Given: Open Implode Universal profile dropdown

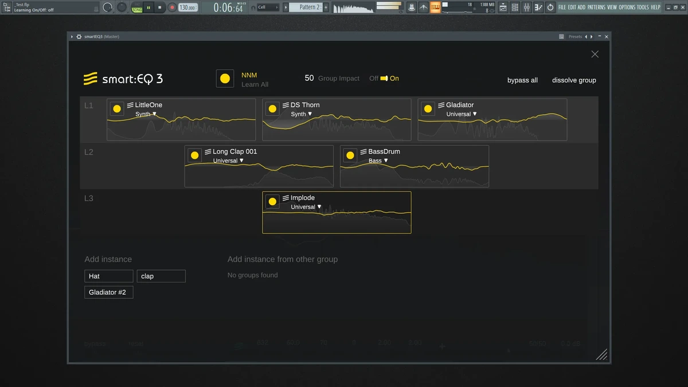Looking at the screenshot, I should click(306, 207).
